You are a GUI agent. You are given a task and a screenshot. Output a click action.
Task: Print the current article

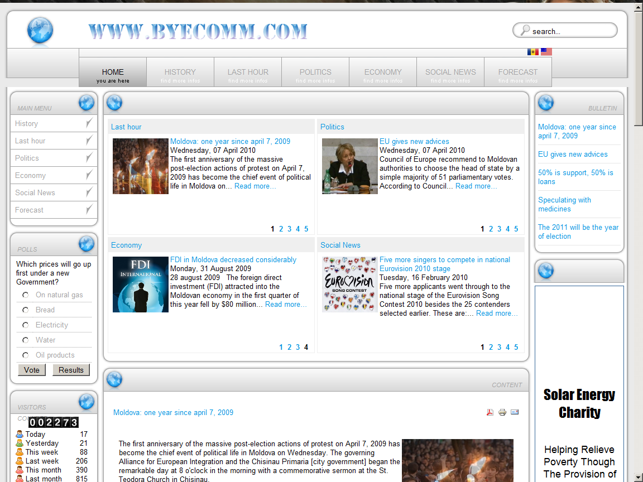tap(502, 412)
